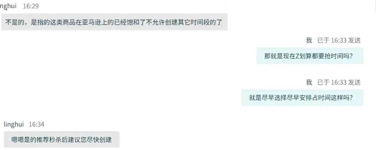This screenshot has height=150, width=376.
Task: Click the partial sender name above first message
Action: click(8, 6)
